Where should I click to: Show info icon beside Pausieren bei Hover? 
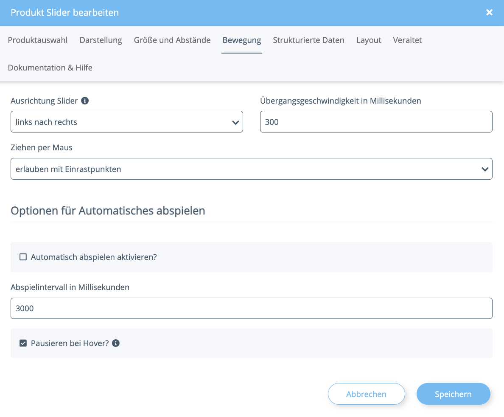pos(116,343)
